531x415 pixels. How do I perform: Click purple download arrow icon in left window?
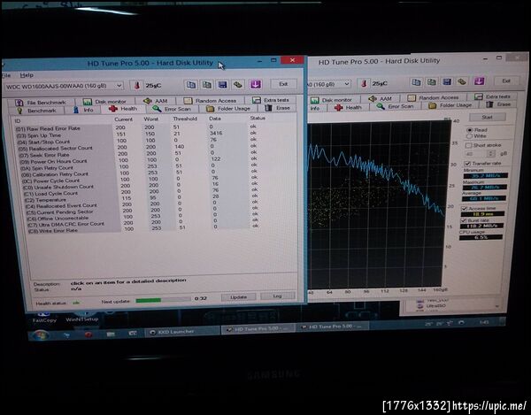click(x=256, y=84)
